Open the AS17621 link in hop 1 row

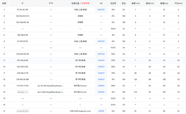click(101, 10)
